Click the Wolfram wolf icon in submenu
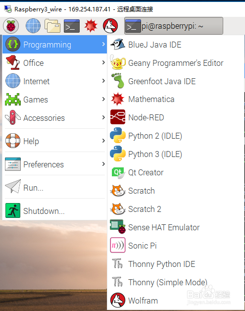This screenshot has width=245, height=311. (x=118, y=300)
